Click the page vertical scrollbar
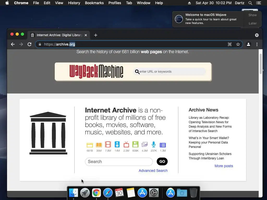The width and height of the screenshot is (267, 200). pyautogui.click(x=260, y=64)
